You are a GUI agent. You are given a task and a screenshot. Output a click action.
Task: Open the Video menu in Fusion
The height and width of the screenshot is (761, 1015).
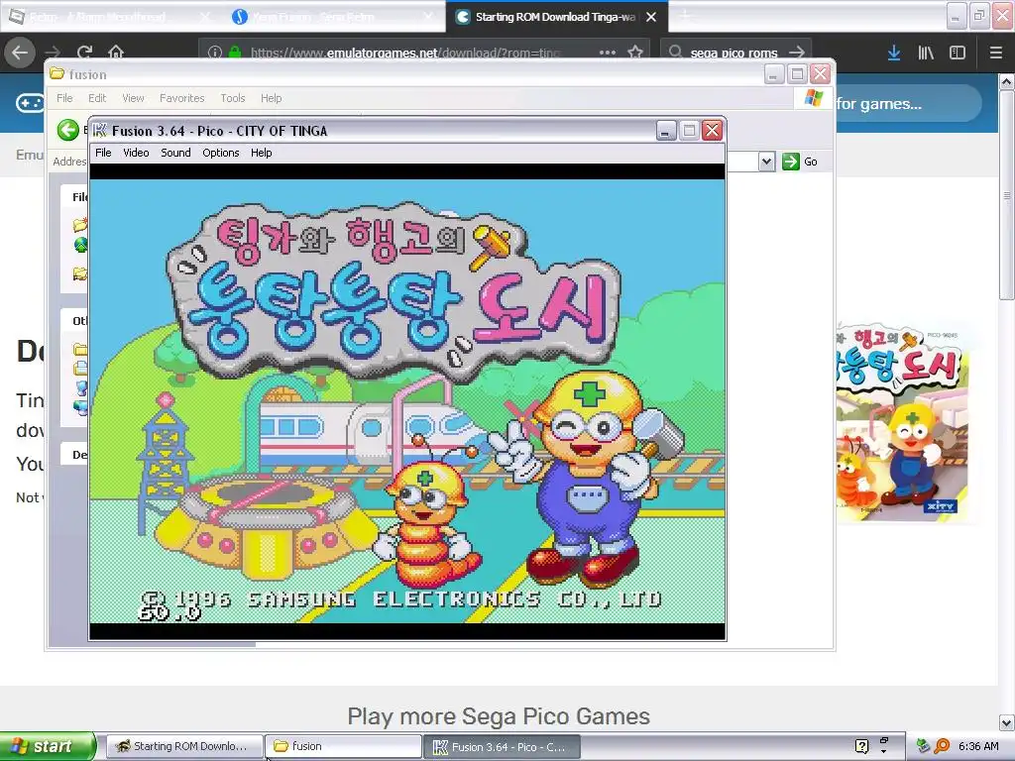coord(136,153)
